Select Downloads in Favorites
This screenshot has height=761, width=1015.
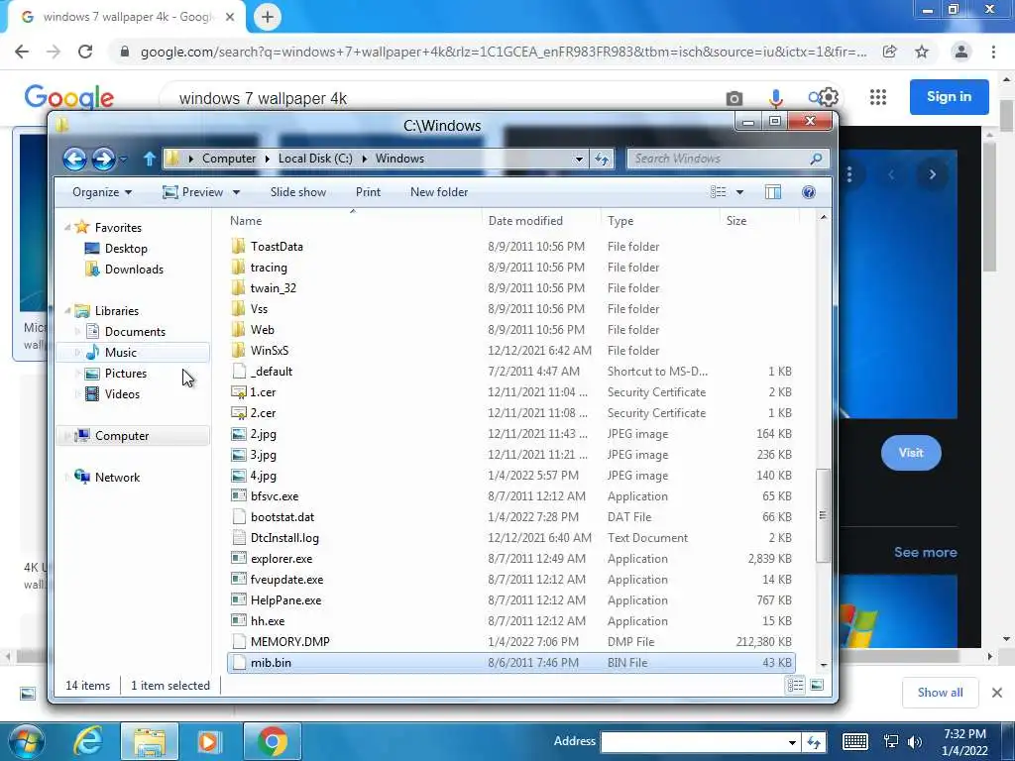(134, 270)
